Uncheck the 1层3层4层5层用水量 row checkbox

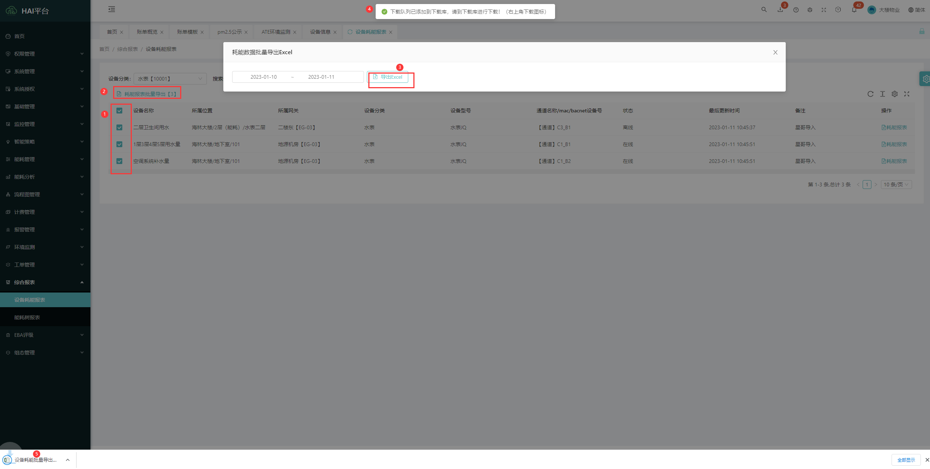119,144
